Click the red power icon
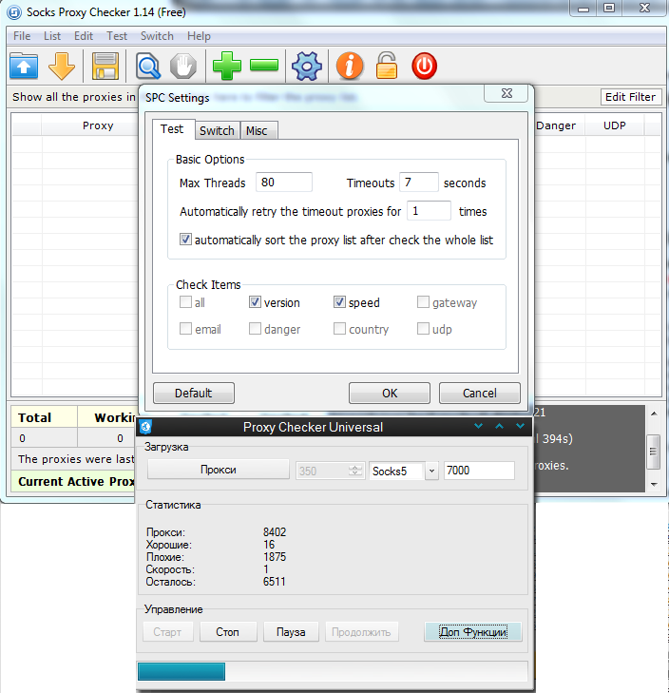 pyautogui.click(x=424, y=66)
